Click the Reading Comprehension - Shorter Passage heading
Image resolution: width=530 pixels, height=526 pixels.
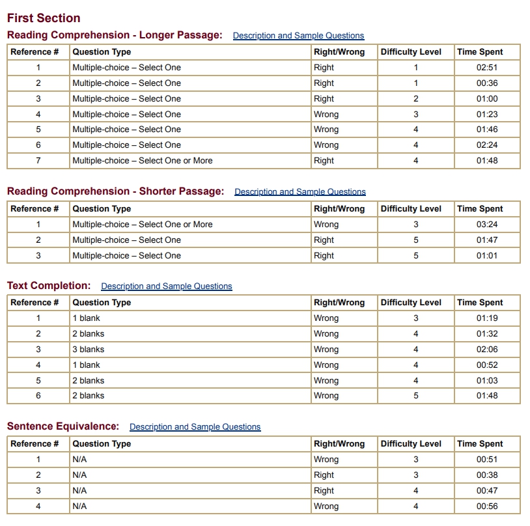click(x=115, y=191)
